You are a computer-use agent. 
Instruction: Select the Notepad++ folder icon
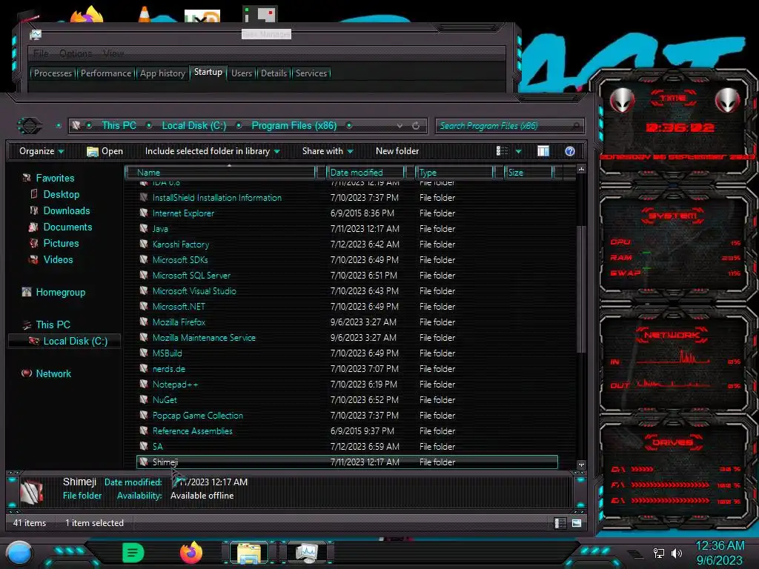143,385
